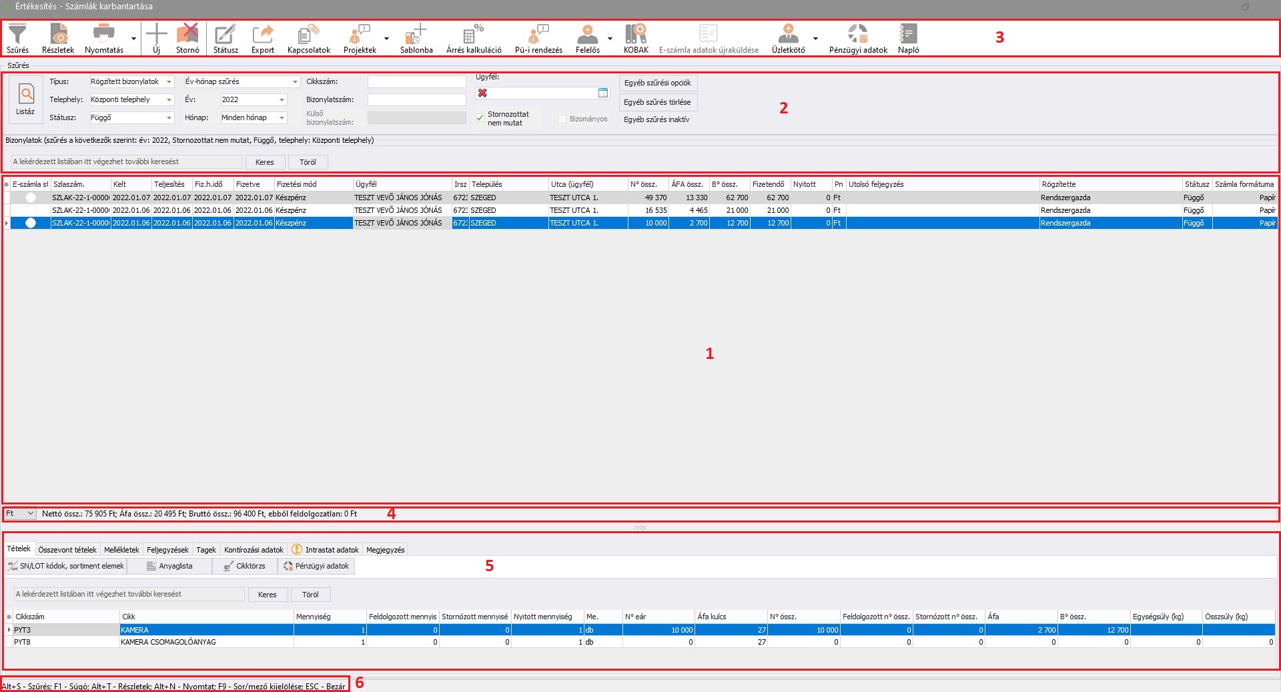
Task: Click into the Cikkszám input field
Action: (416, 82)
